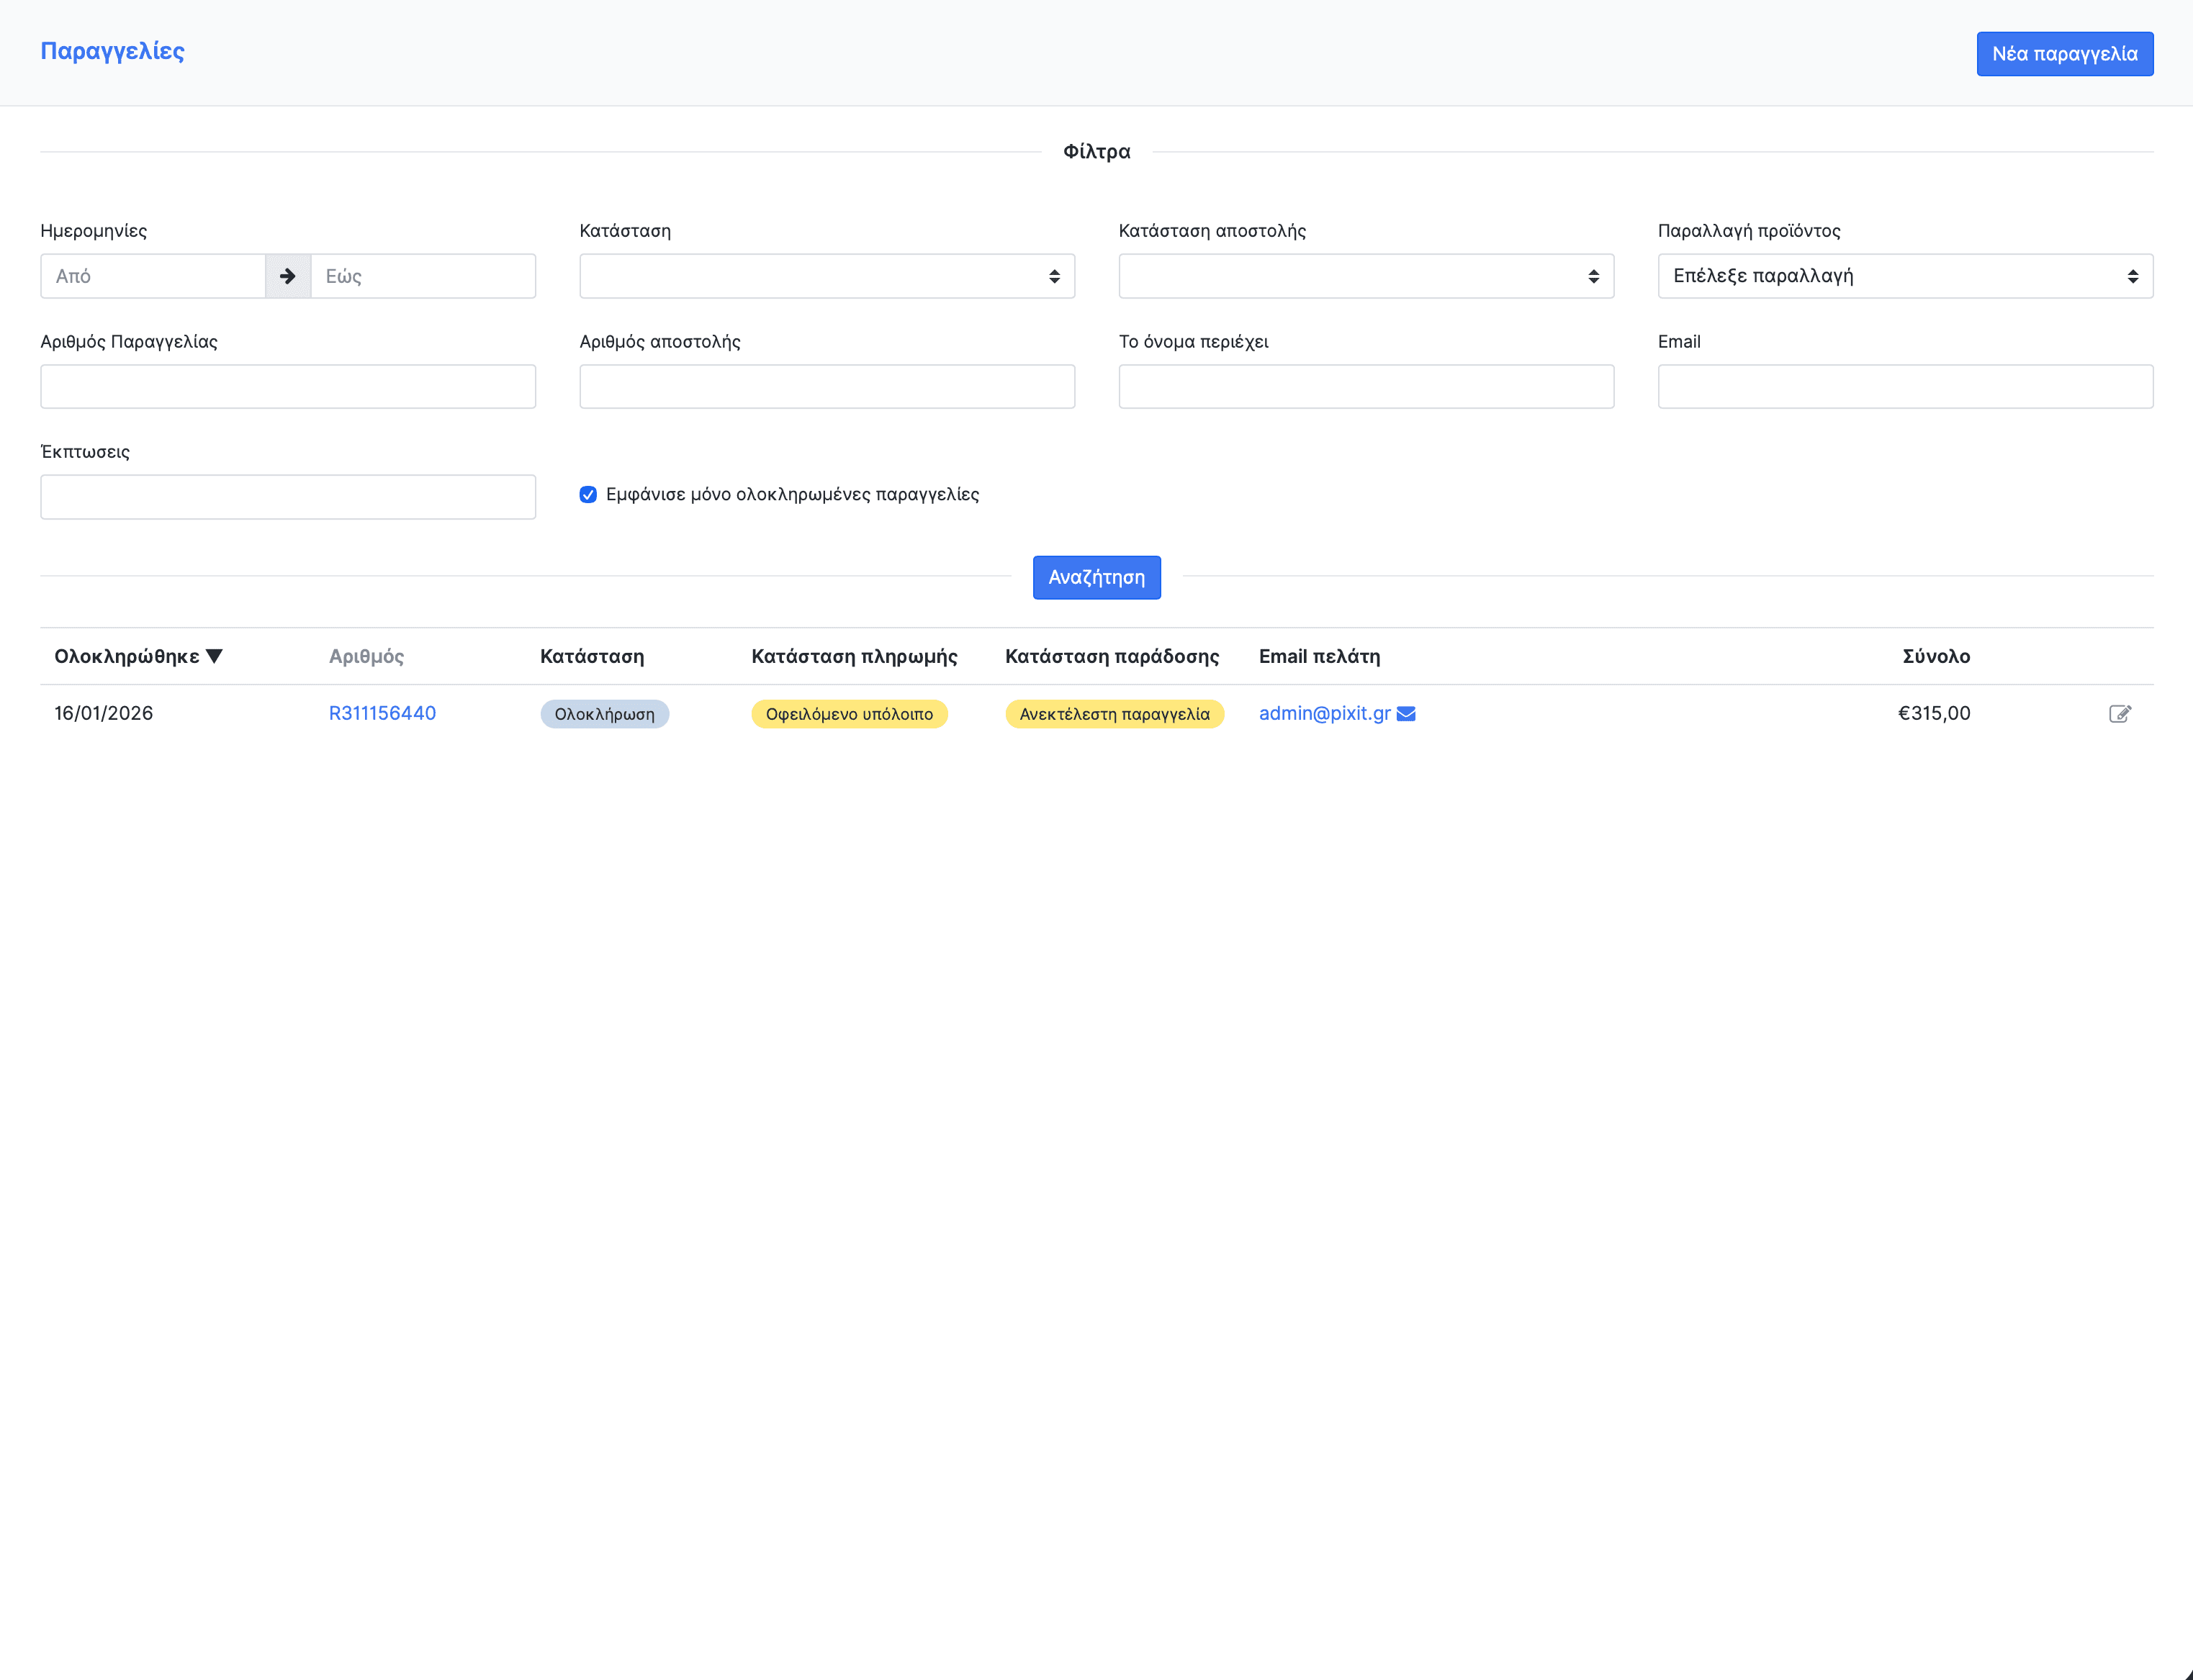Click the Αριθμός Παραγγελίας text field
The height and width of the screenshot is (1680, 2193).
click(x=288, y=387)
